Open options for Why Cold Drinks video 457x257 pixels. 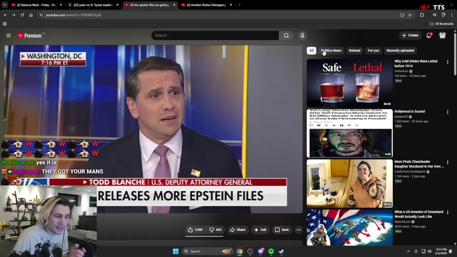[447, 62]
